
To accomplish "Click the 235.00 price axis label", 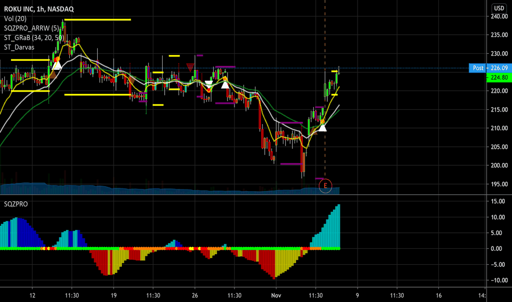I will click(499, 35).
